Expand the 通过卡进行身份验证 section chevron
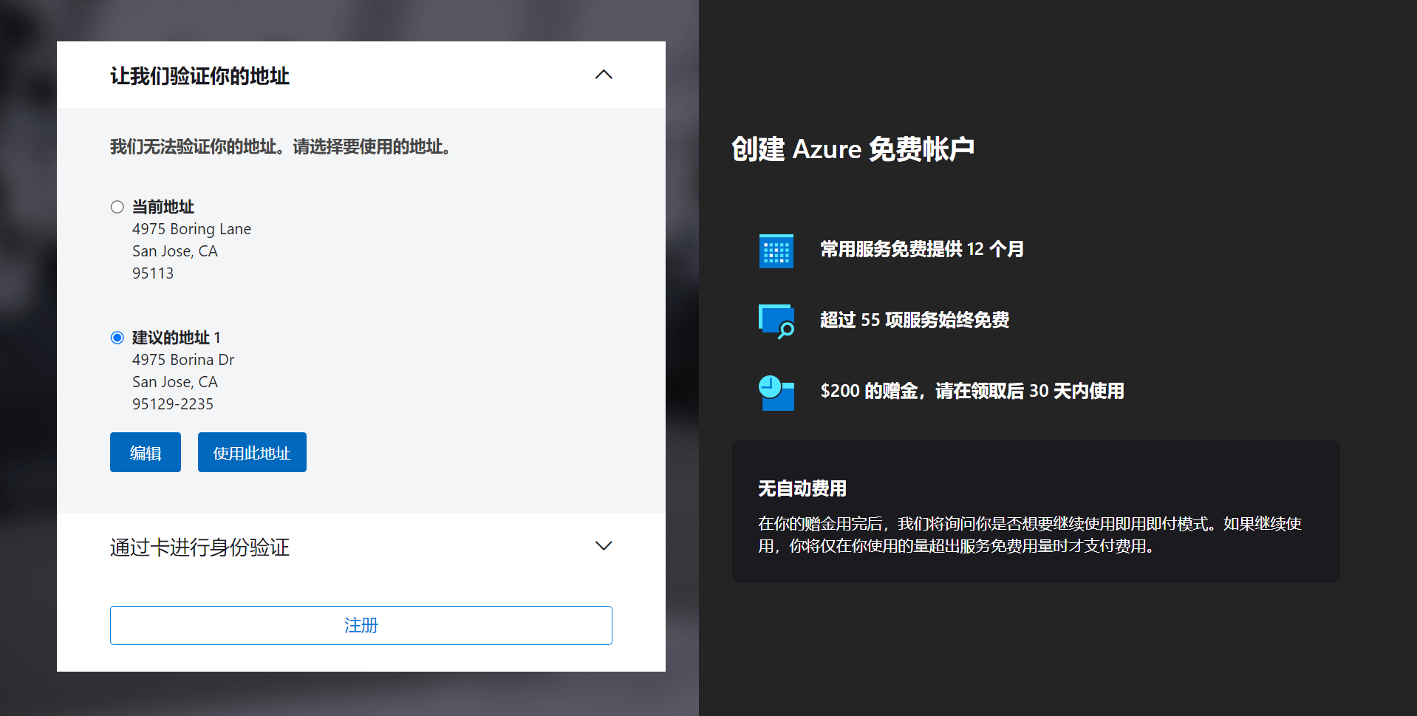 tap(604, 546)
